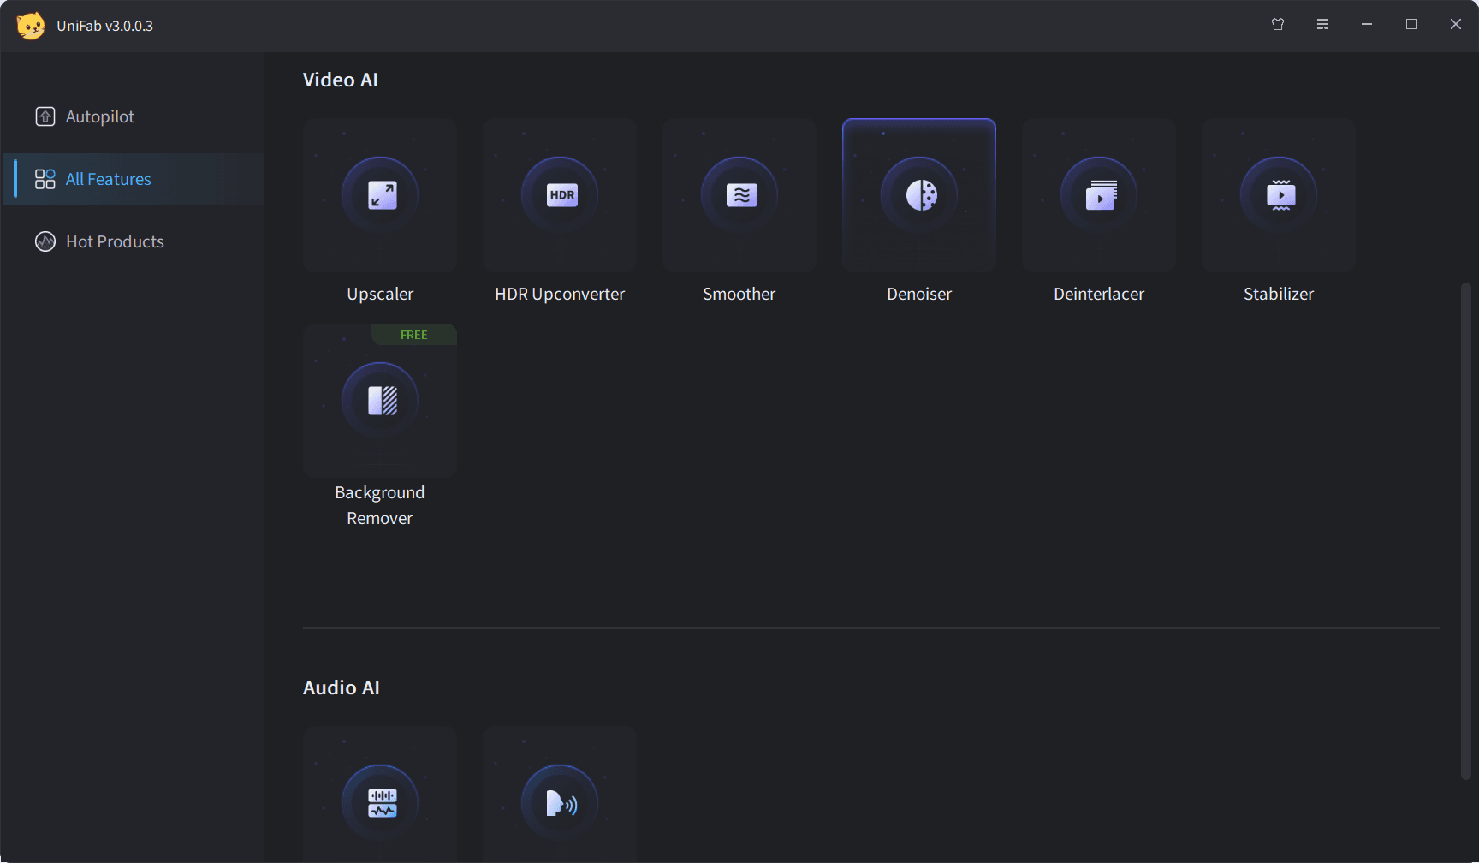Select the All Features tab
The width and height of the screenshot is (1479, 863).
pyautogui.click(x=134, y=179)
